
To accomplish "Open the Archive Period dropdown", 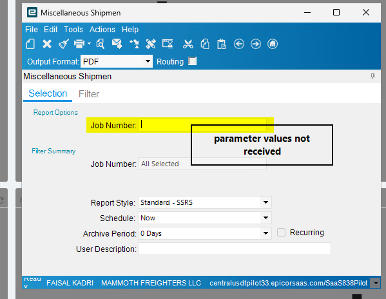I will (x=265, y=233).
